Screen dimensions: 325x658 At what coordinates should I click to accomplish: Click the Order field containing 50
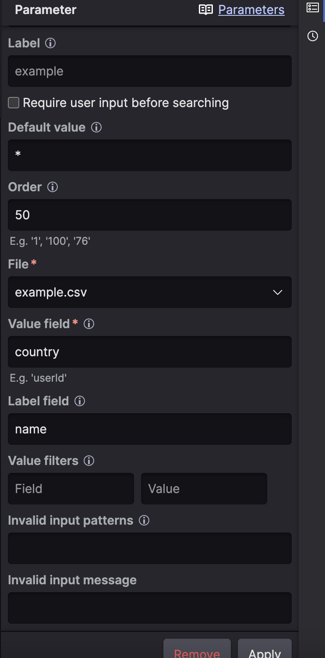[150, 215]
